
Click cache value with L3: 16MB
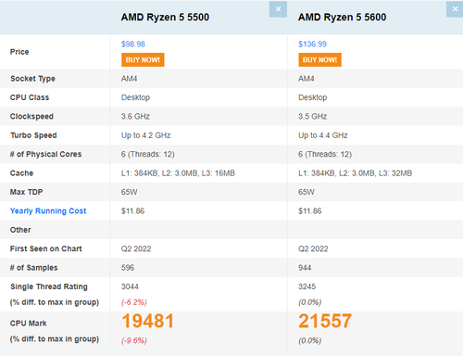(x=178, y=173)
